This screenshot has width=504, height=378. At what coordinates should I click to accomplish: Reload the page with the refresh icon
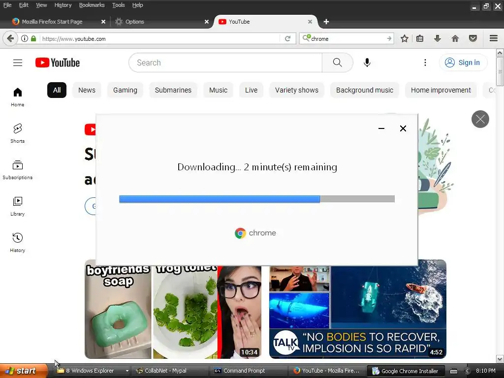(x=287, y=38)
